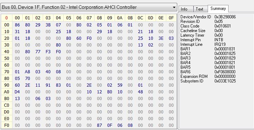Click the red 0 corner header cell
Image resolution: width=254 pixels, height=130 pixels.
tap(6, 18)
